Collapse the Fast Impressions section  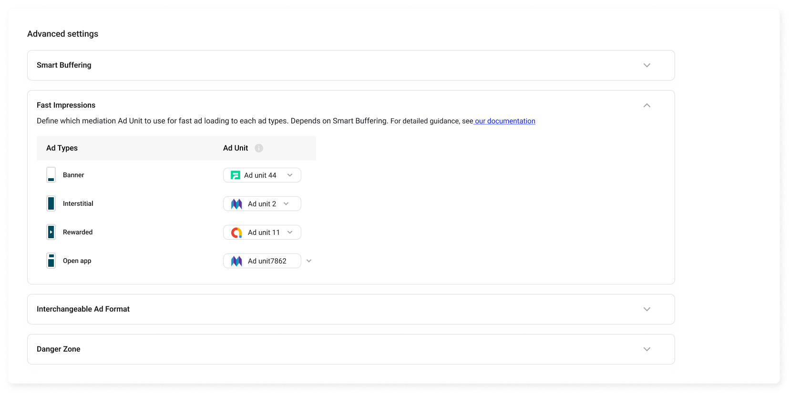coord(646,105)
